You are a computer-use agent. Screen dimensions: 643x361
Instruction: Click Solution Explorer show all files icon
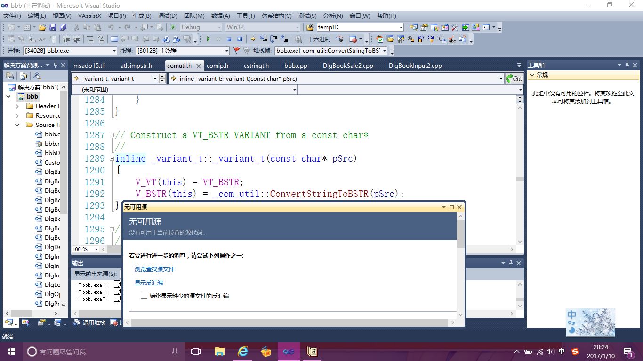click(24, 76)
